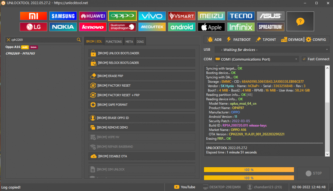Select the Lenovo brand logo
Viewport: 333px width, 191px height.
pos(93,27)
